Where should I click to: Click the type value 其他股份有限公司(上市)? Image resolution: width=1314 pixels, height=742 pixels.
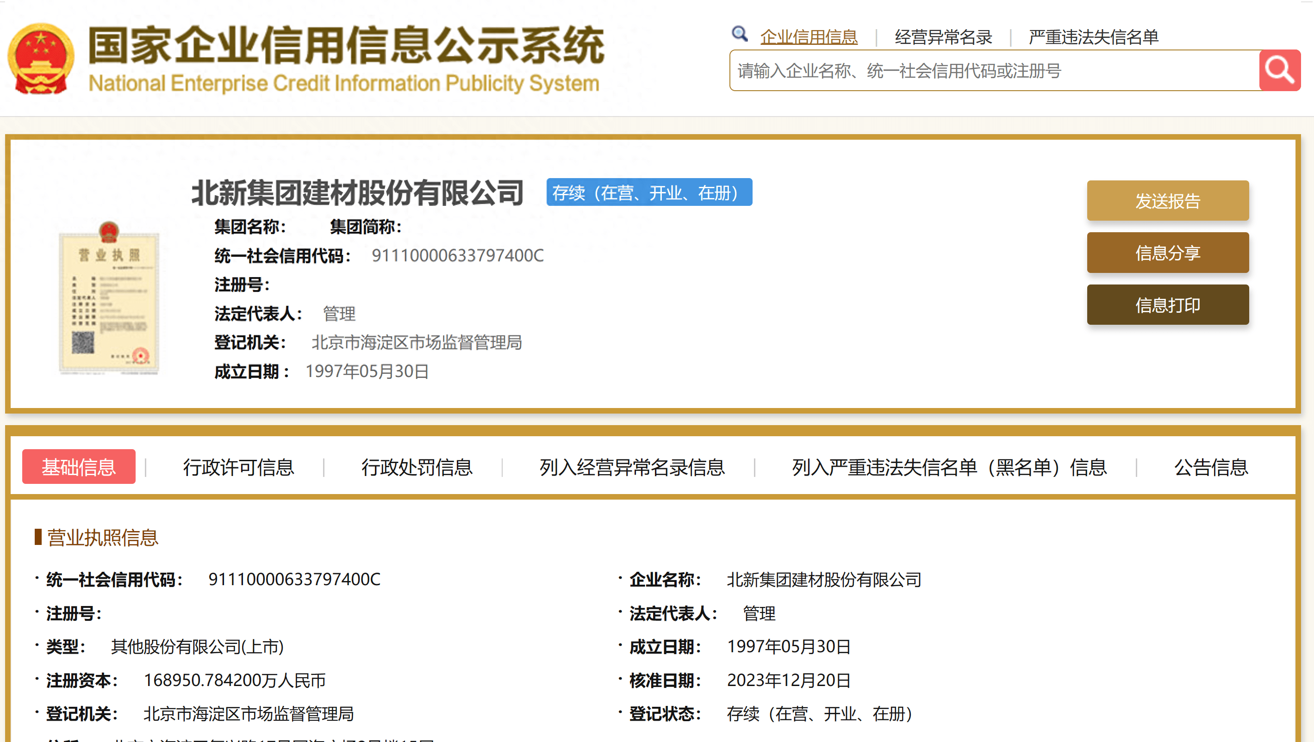(x=198, y=647)
